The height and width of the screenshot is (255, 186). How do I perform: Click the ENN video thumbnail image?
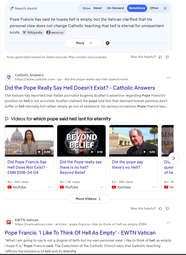[x=29, y=141]
